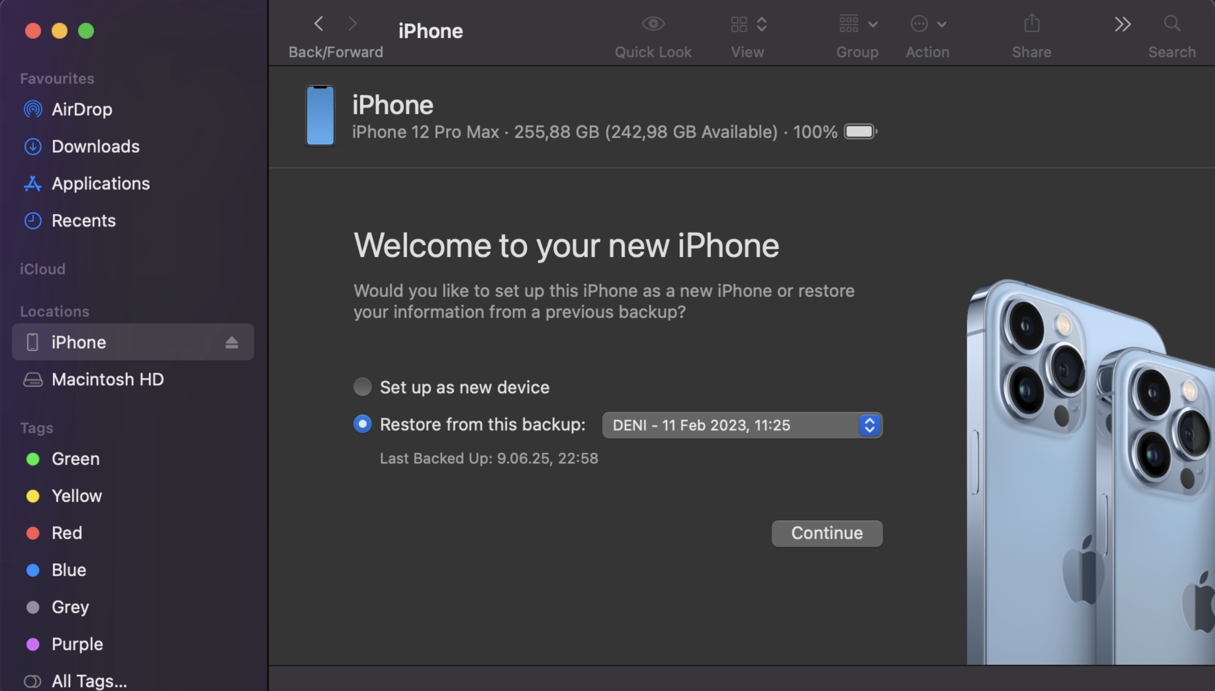Click the Search magnifier icon
This screenshot has height=691, width=1215.
pos(1172,23)
